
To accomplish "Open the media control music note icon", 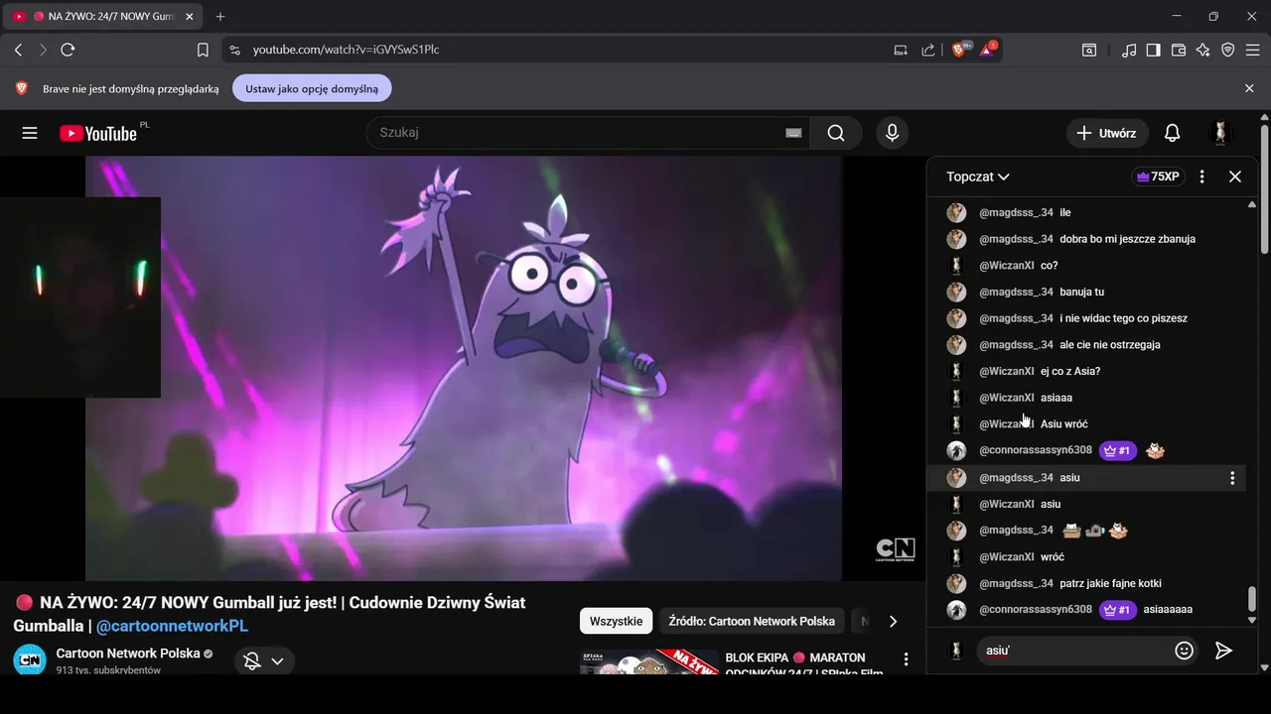I will (x=1129, y=50).
